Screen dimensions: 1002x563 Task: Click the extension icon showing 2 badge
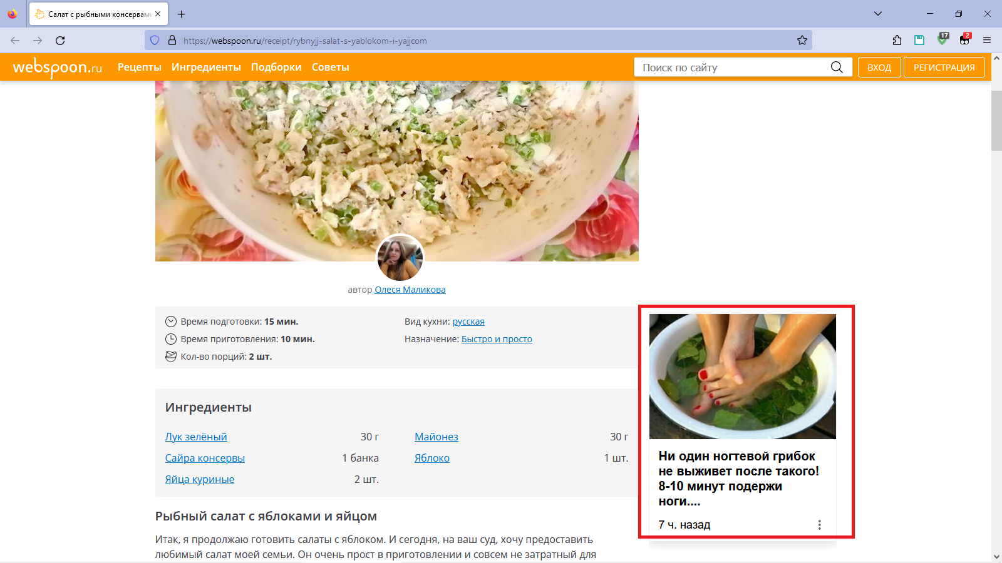coord(964,40)
